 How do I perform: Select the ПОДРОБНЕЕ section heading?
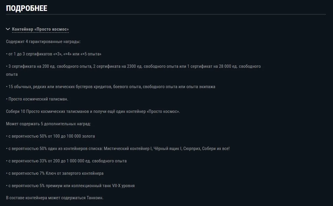27,8
